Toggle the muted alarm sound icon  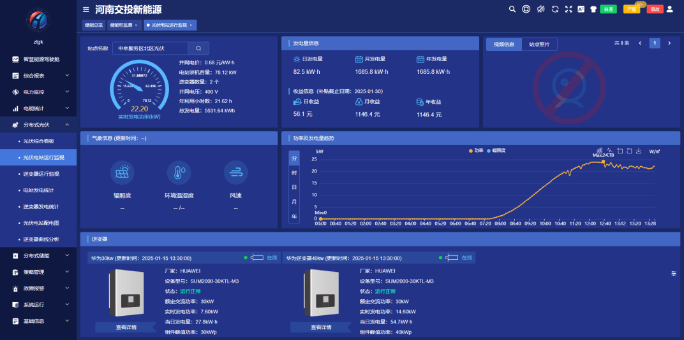click(x=540, y=9)
